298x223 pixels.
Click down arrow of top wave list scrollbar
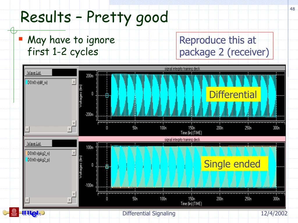pos(74,123)
